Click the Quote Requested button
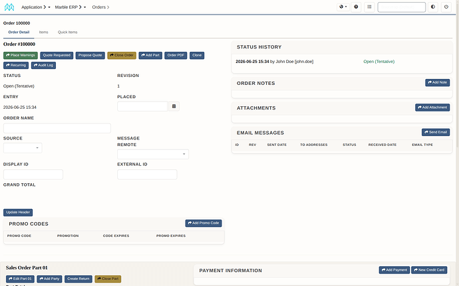This screenshot has height=286, width=459. click(57, 55)
